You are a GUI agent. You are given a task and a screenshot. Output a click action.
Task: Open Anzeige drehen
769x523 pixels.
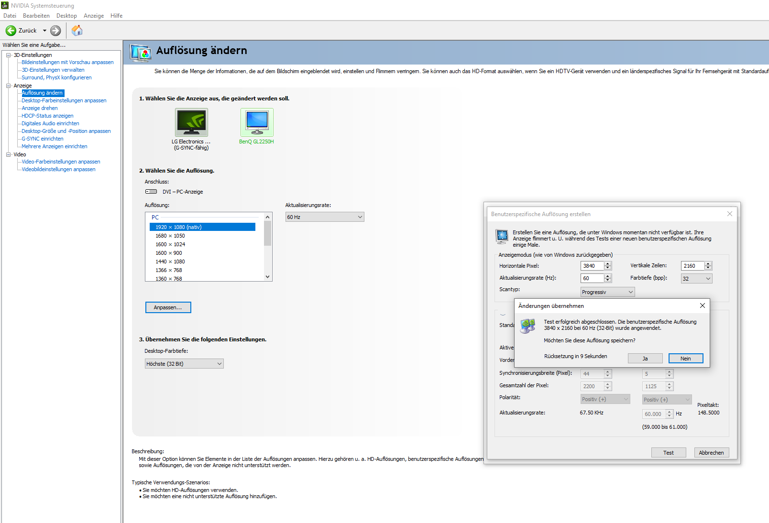pos(40,108)
